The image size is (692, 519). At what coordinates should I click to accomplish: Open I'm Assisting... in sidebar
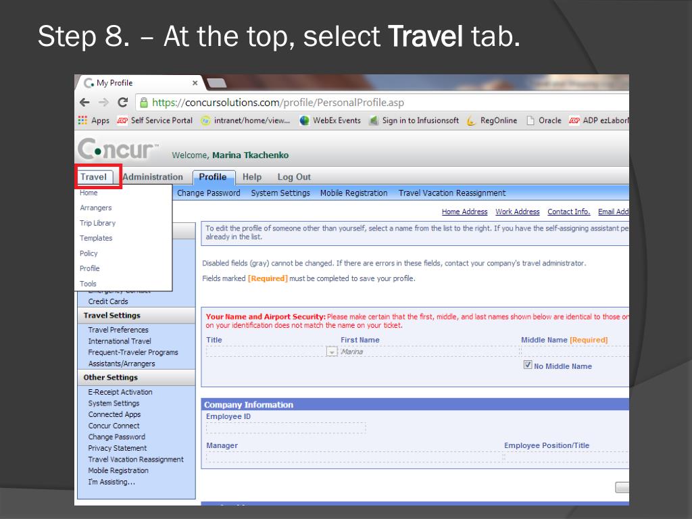pyautogui.click(x=112, y=482)
